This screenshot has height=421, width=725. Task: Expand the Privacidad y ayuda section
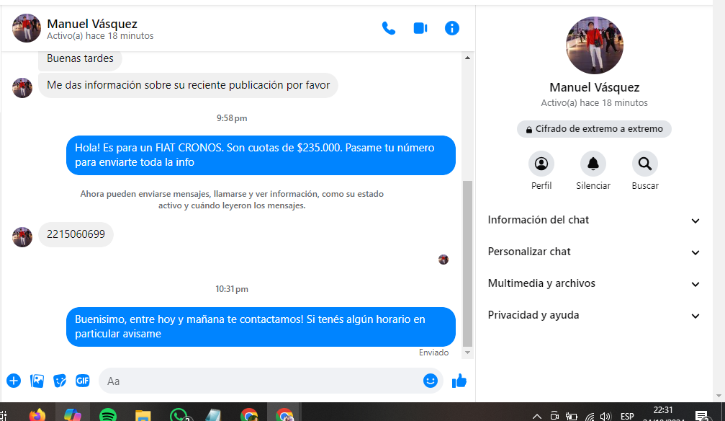tap(594, 315)
